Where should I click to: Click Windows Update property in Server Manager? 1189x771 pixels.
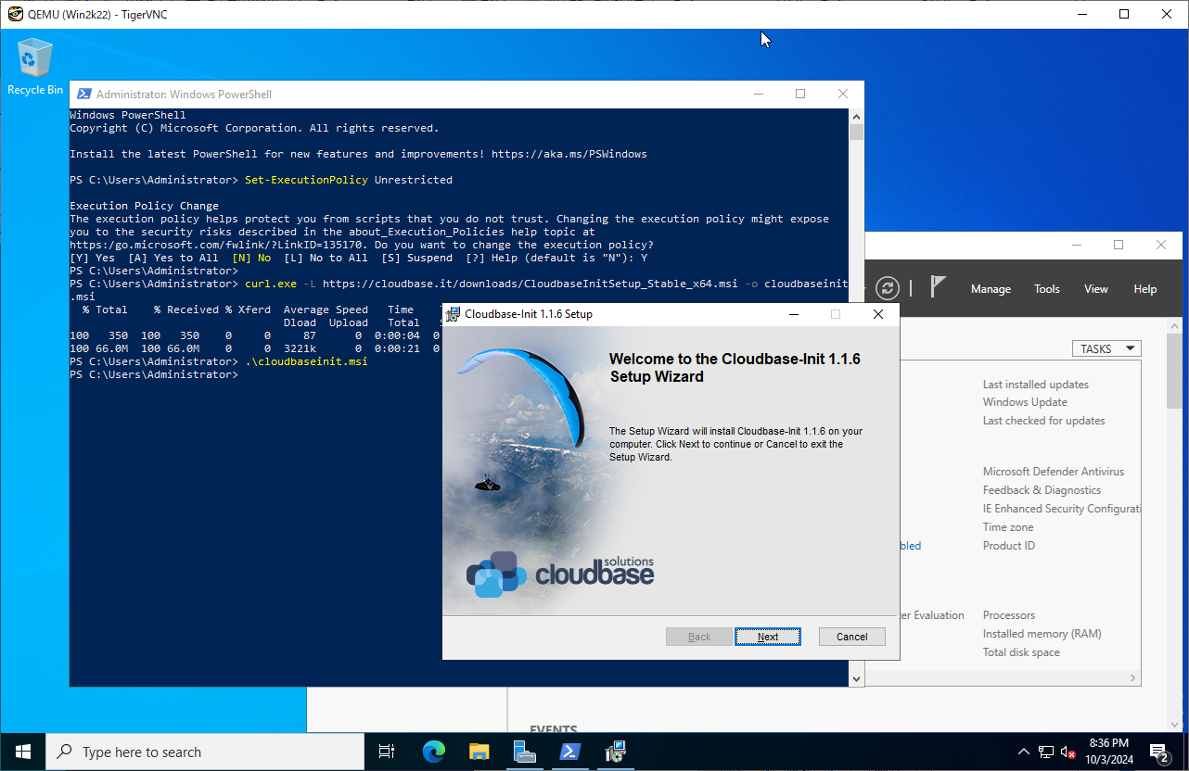1025,402
